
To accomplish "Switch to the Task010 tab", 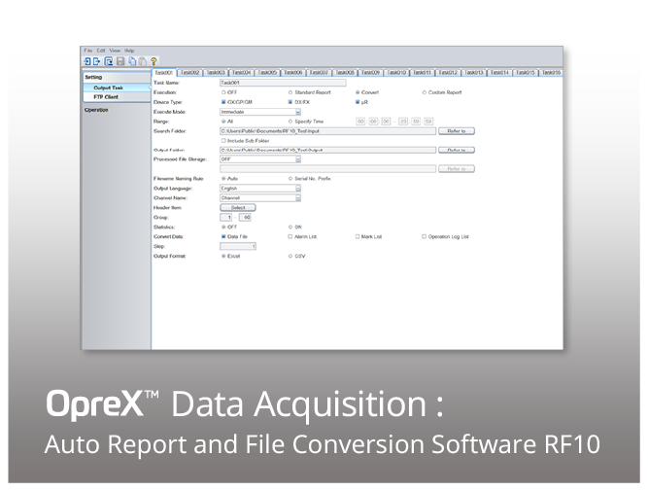I will point(396,73).
